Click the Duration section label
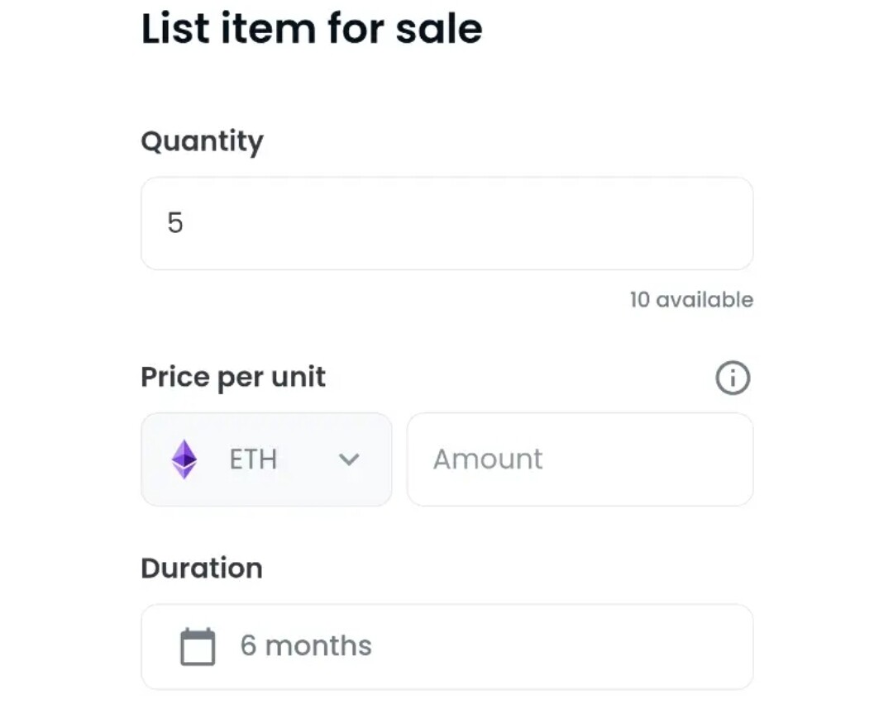The image size is (893, 709). coord(202,568)
